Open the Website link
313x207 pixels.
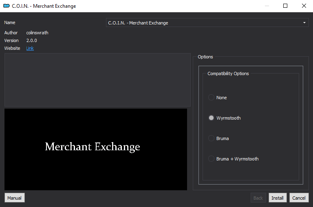[30, 48]
